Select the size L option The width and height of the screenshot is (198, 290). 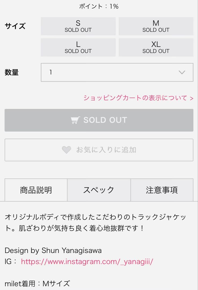coord(78,47)
